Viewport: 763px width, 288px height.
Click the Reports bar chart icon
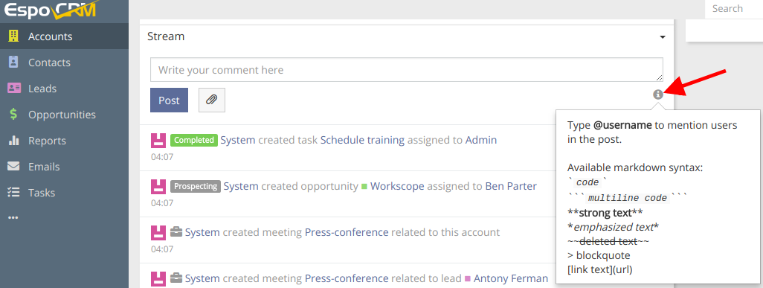click(x=13, y=141)
